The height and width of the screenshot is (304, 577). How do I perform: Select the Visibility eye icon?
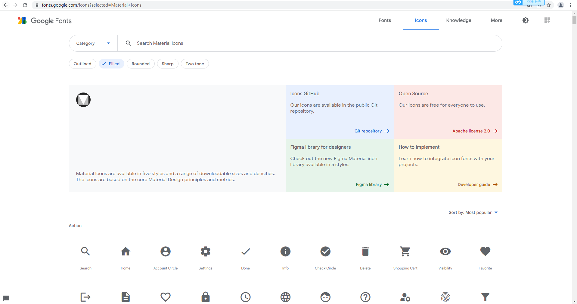click(445, 251)
